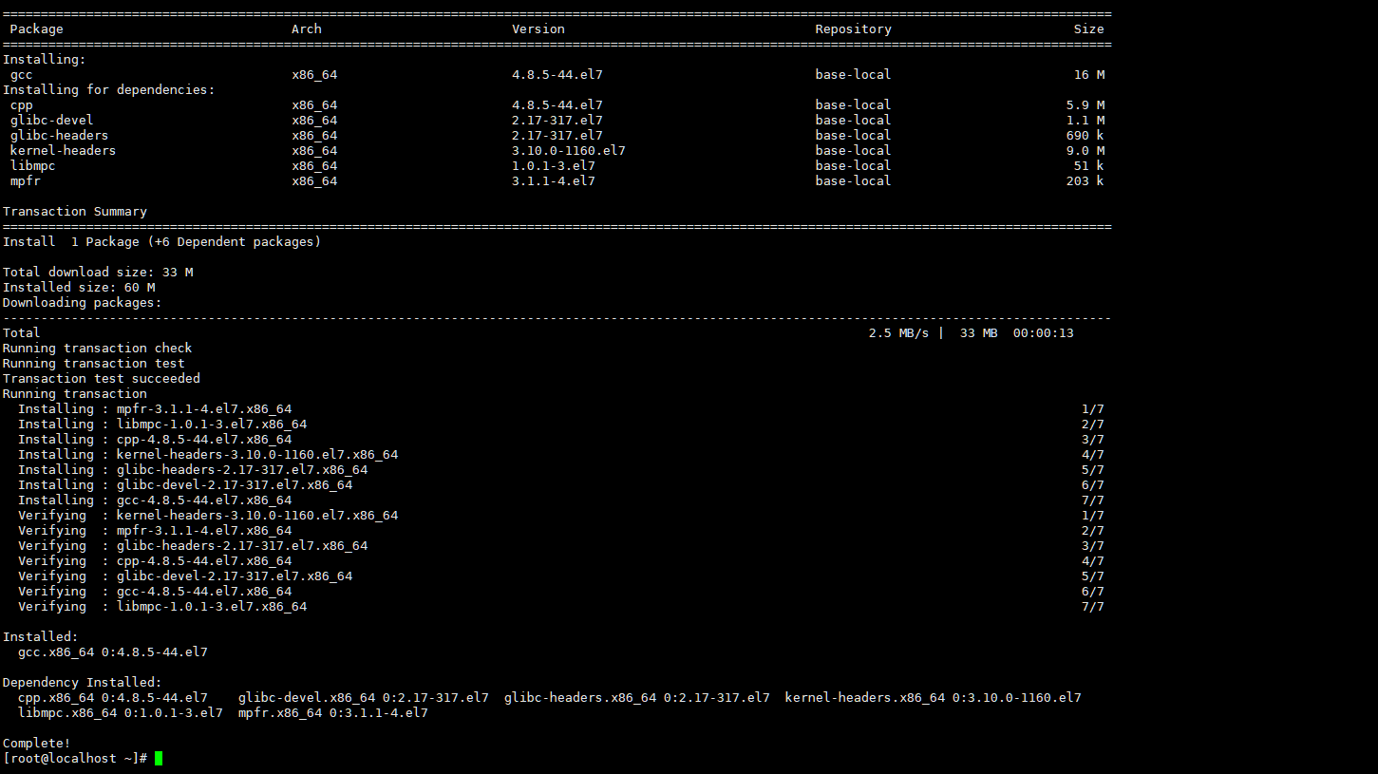The height and width of the screenshot is (774, 1378).
Task: Click 'Installing : cpp-4.8.5-44.el7.x86_64' line
Action: pyautogui.click(x=155, y=439)
